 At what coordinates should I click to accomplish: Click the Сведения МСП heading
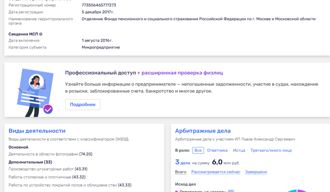(23, 34)
